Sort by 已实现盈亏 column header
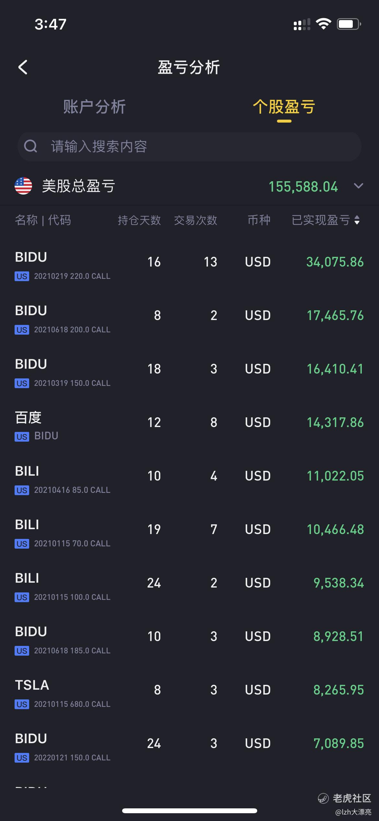379x821 pixels. (x=321, y=220)
